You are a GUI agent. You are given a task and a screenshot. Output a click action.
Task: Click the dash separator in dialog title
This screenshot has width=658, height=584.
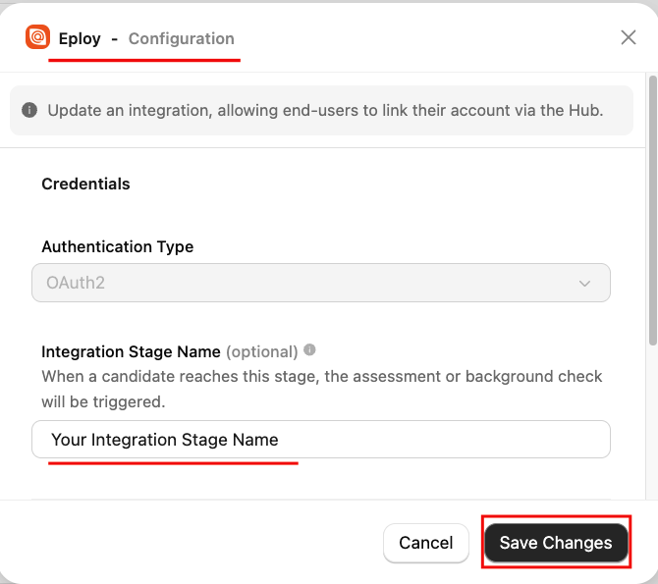(115, 39)
